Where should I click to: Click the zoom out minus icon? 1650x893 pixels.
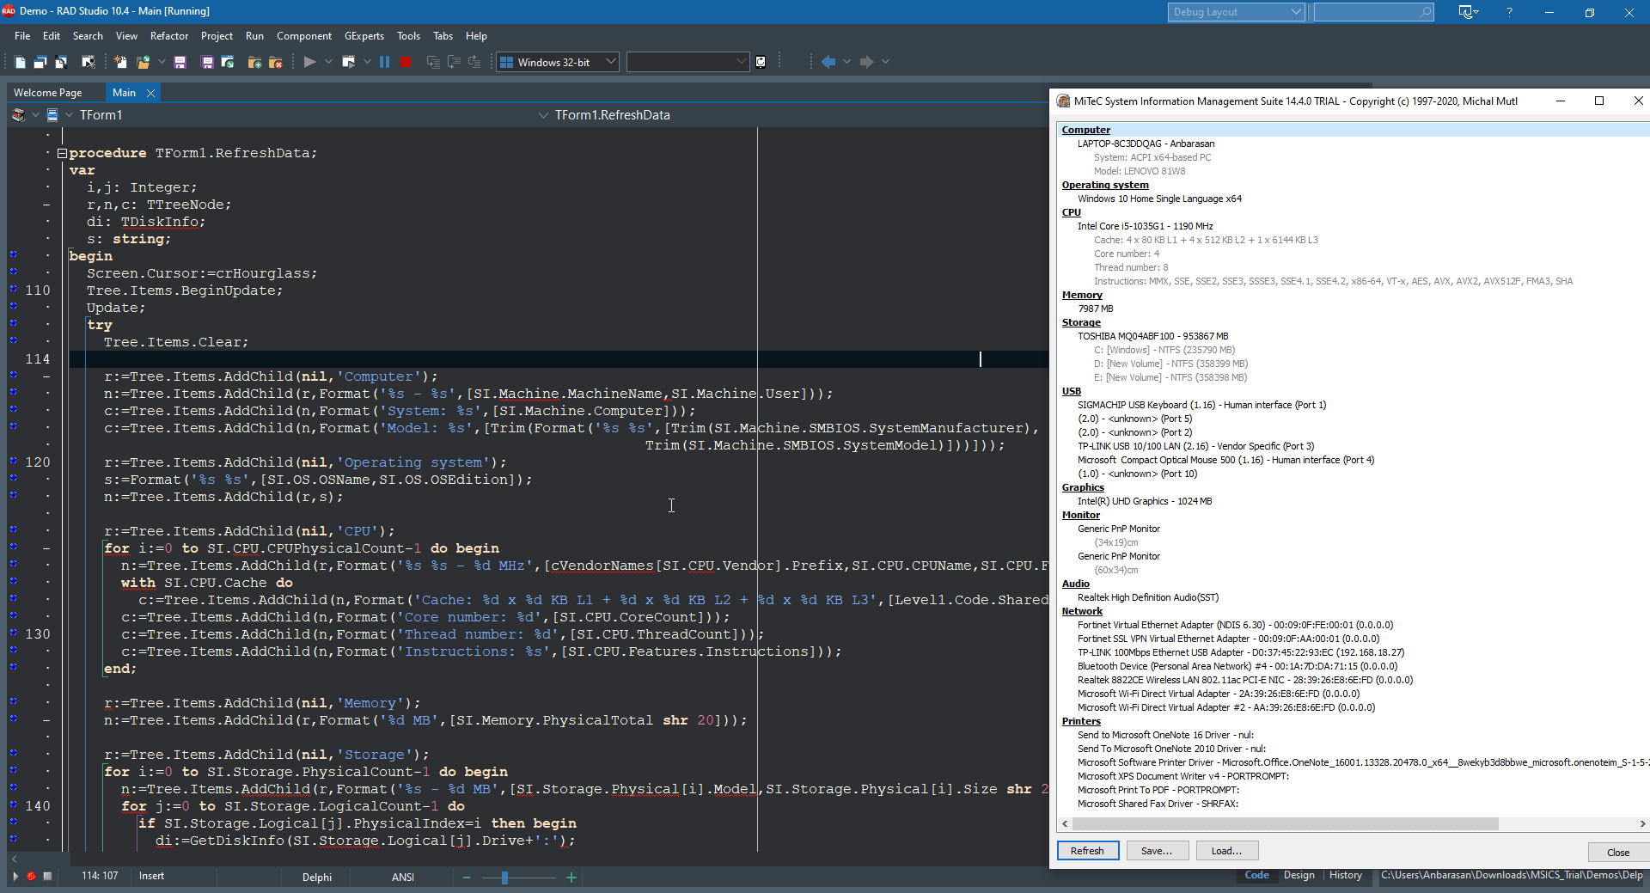coord(467,878)
